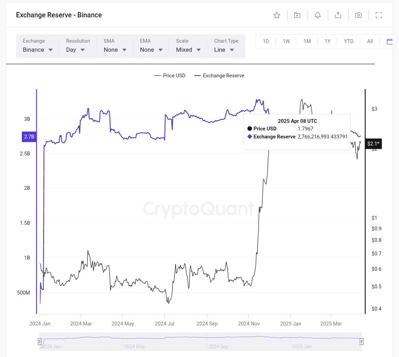This screenshot has height=357, width=399.
Task: Switch to the All range tab
Action: 370,41
